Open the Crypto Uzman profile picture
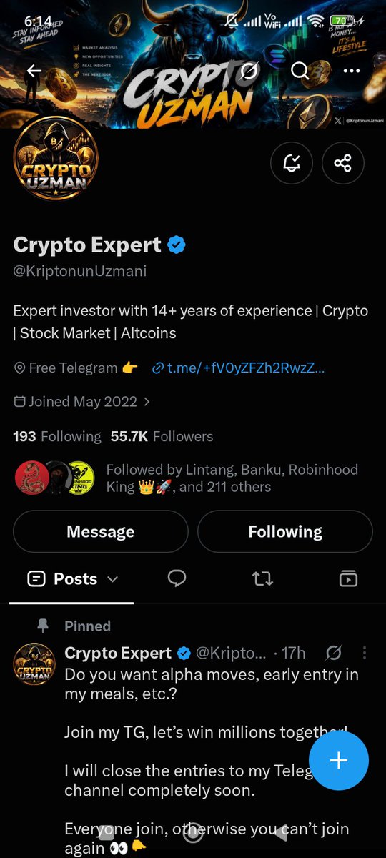 [x=56, y=158]
